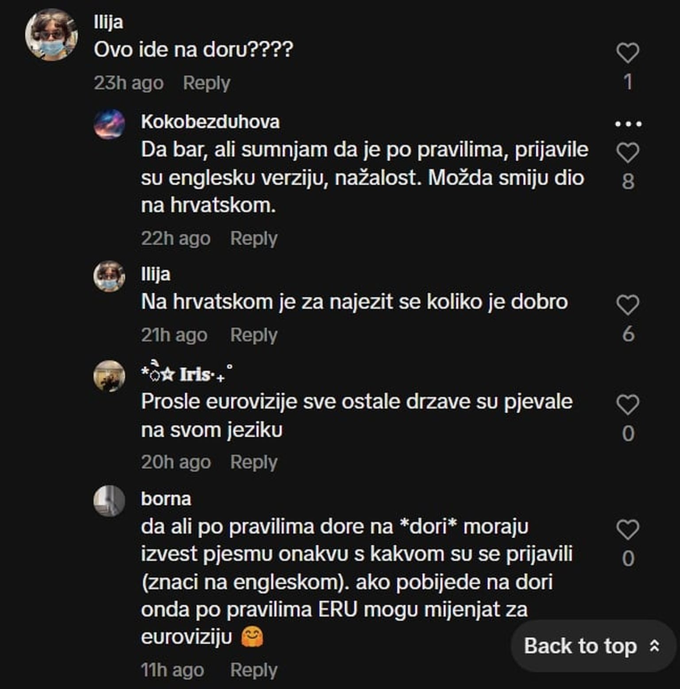Open Kokobezduhova's avatar
Image resolution: width=680 pixels, height=689 pixels.
(x=109, y=124)
